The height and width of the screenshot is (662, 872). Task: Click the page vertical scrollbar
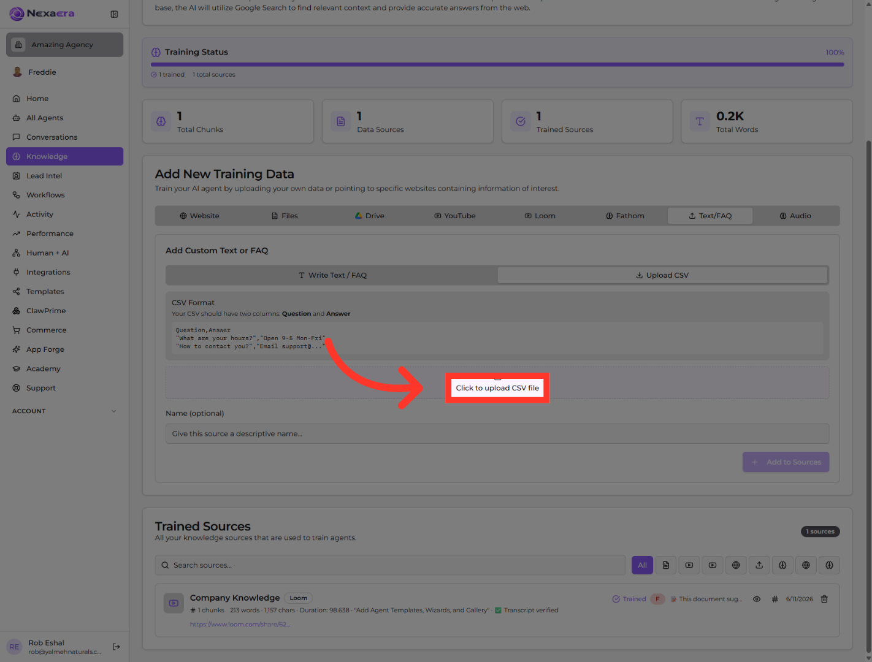tap(868, 396)
